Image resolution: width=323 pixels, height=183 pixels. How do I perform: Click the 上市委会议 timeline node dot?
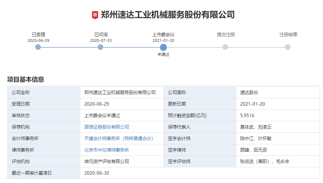(163, 47)
